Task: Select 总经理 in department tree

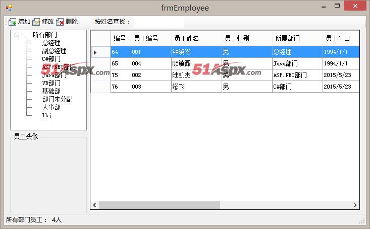Action: click(x=51, y=43)
